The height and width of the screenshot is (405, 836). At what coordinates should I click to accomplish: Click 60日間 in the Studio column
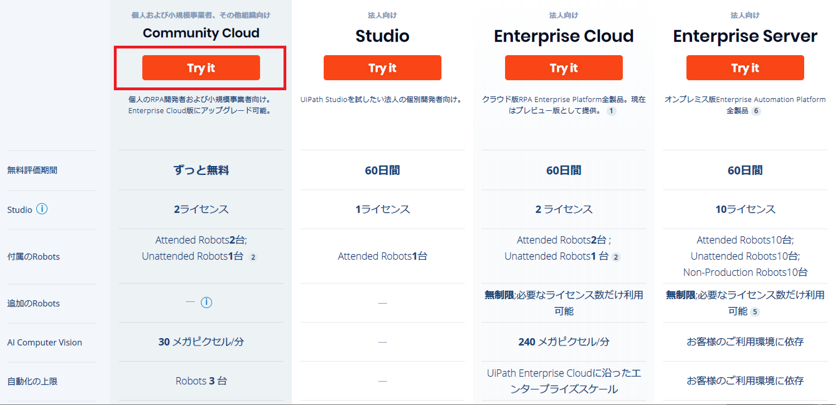(382, 170)
